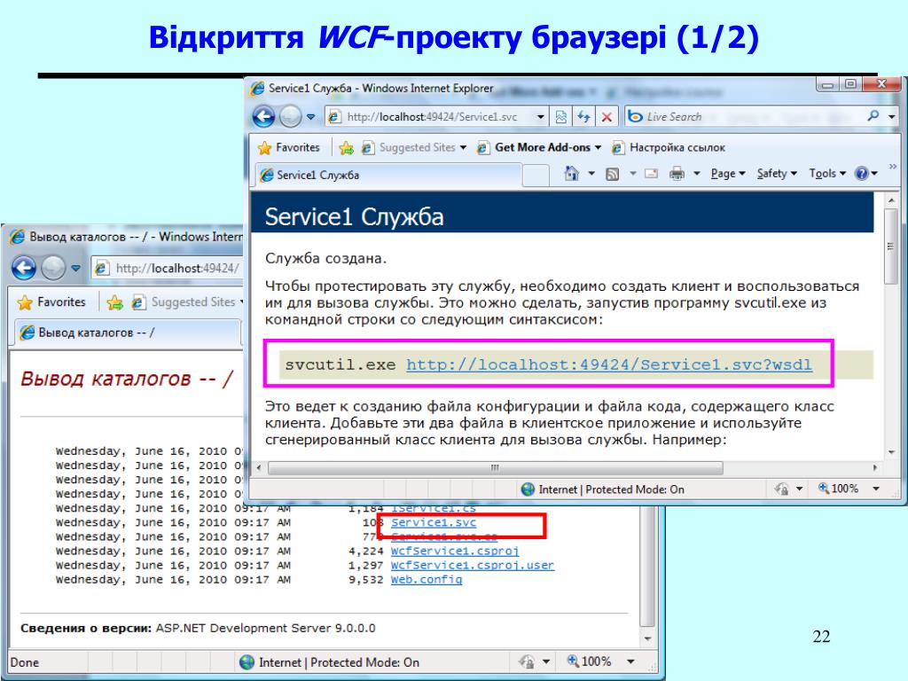Viewport: 908px width, 681px height.
Task: Open Suggested Sites in Service1 window
Action: click(x=415, y=147)
